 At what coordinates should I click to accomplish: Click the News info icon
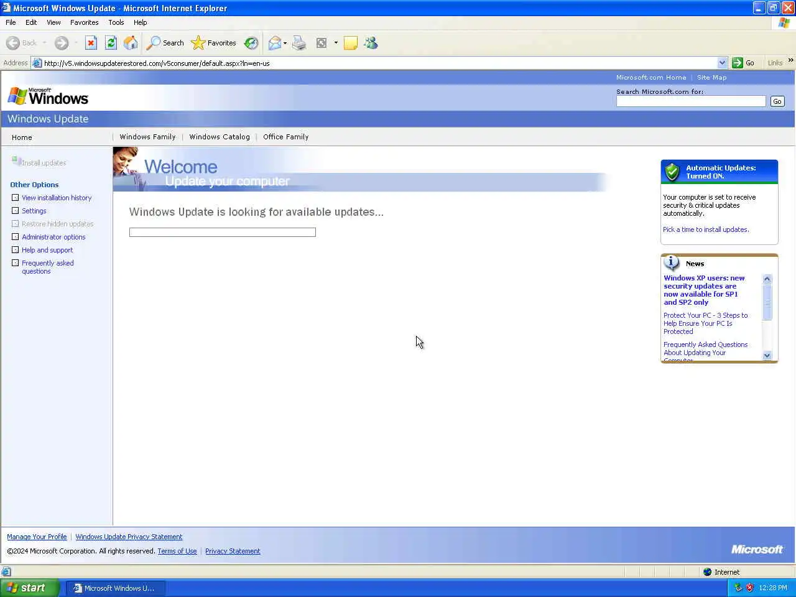click(672, 262)
